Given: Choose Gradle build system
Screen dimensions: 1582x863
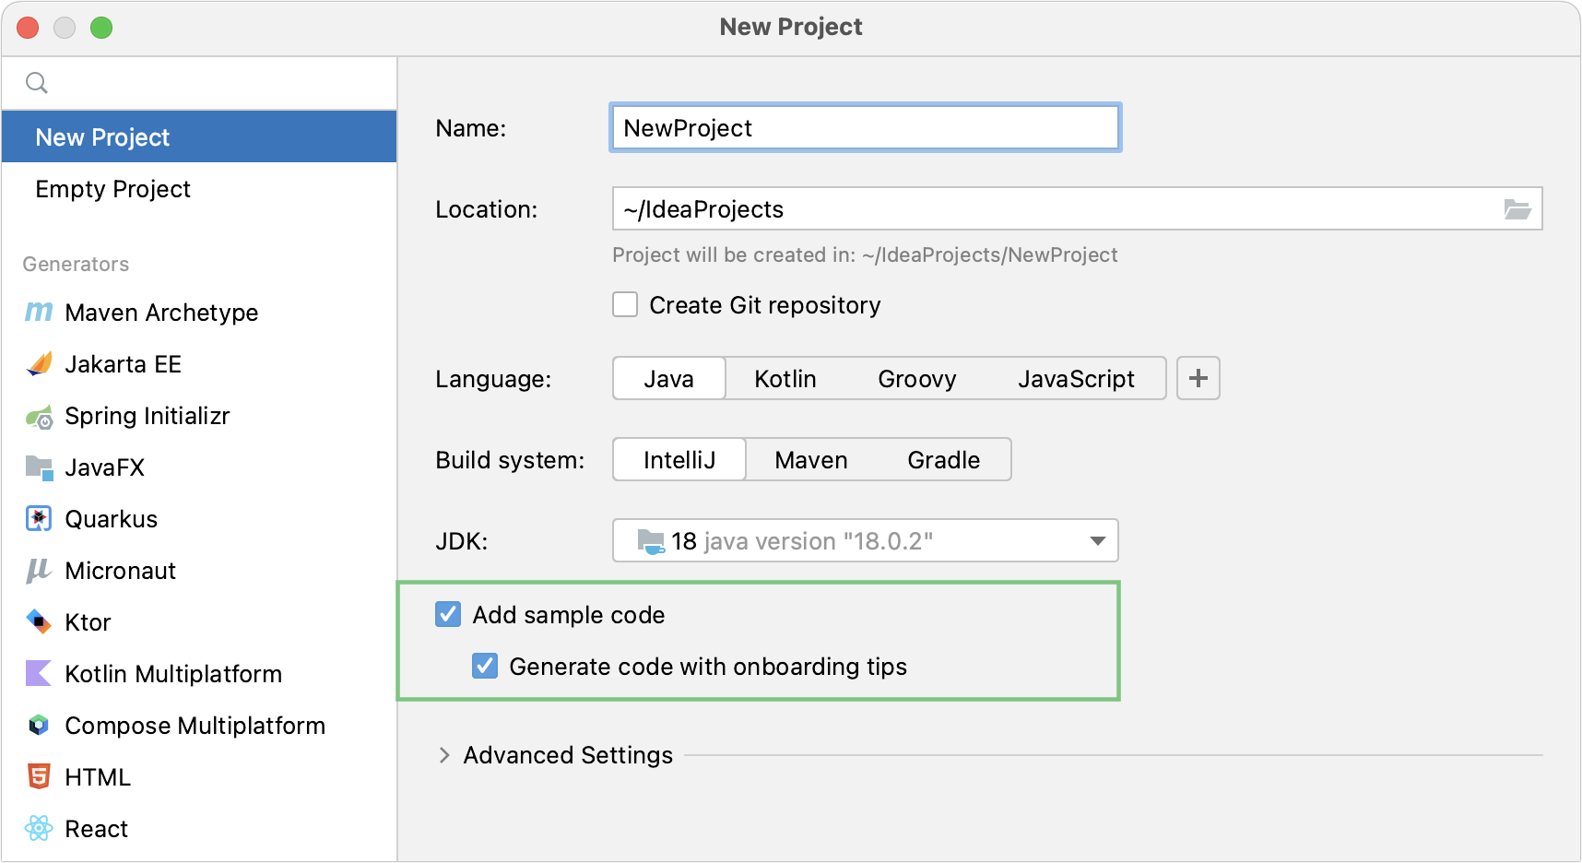Looking at the screenshot, I should point(944,460).
